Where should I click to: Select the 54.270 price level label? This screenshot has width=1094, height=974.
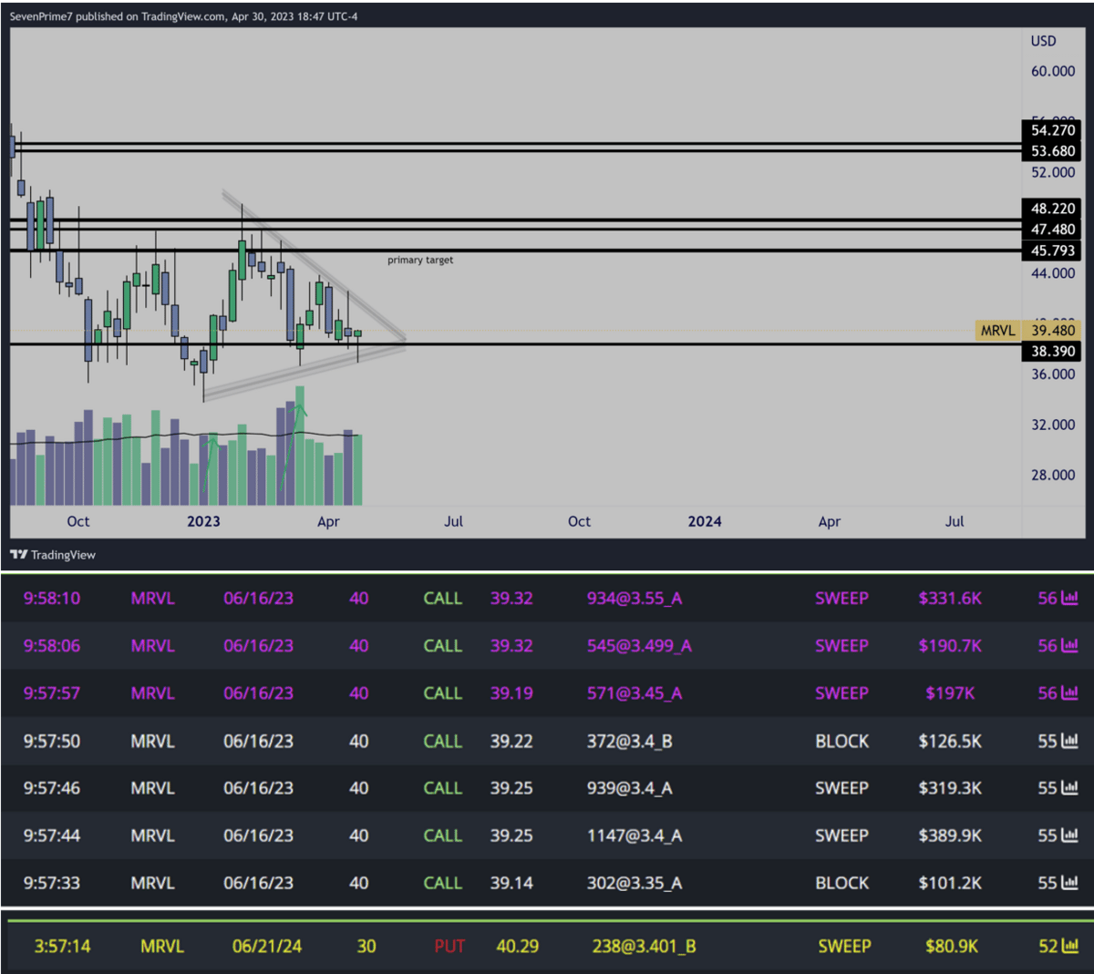tap(1053, 130)
